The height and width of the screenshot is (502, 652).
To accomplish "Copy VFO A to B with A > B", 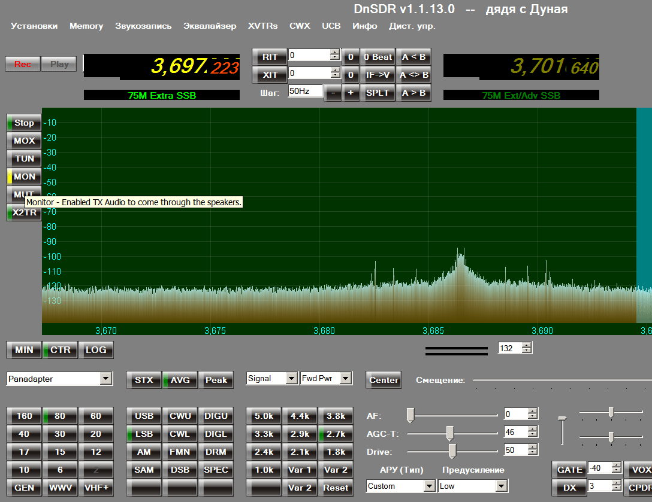I will (413, 93).
